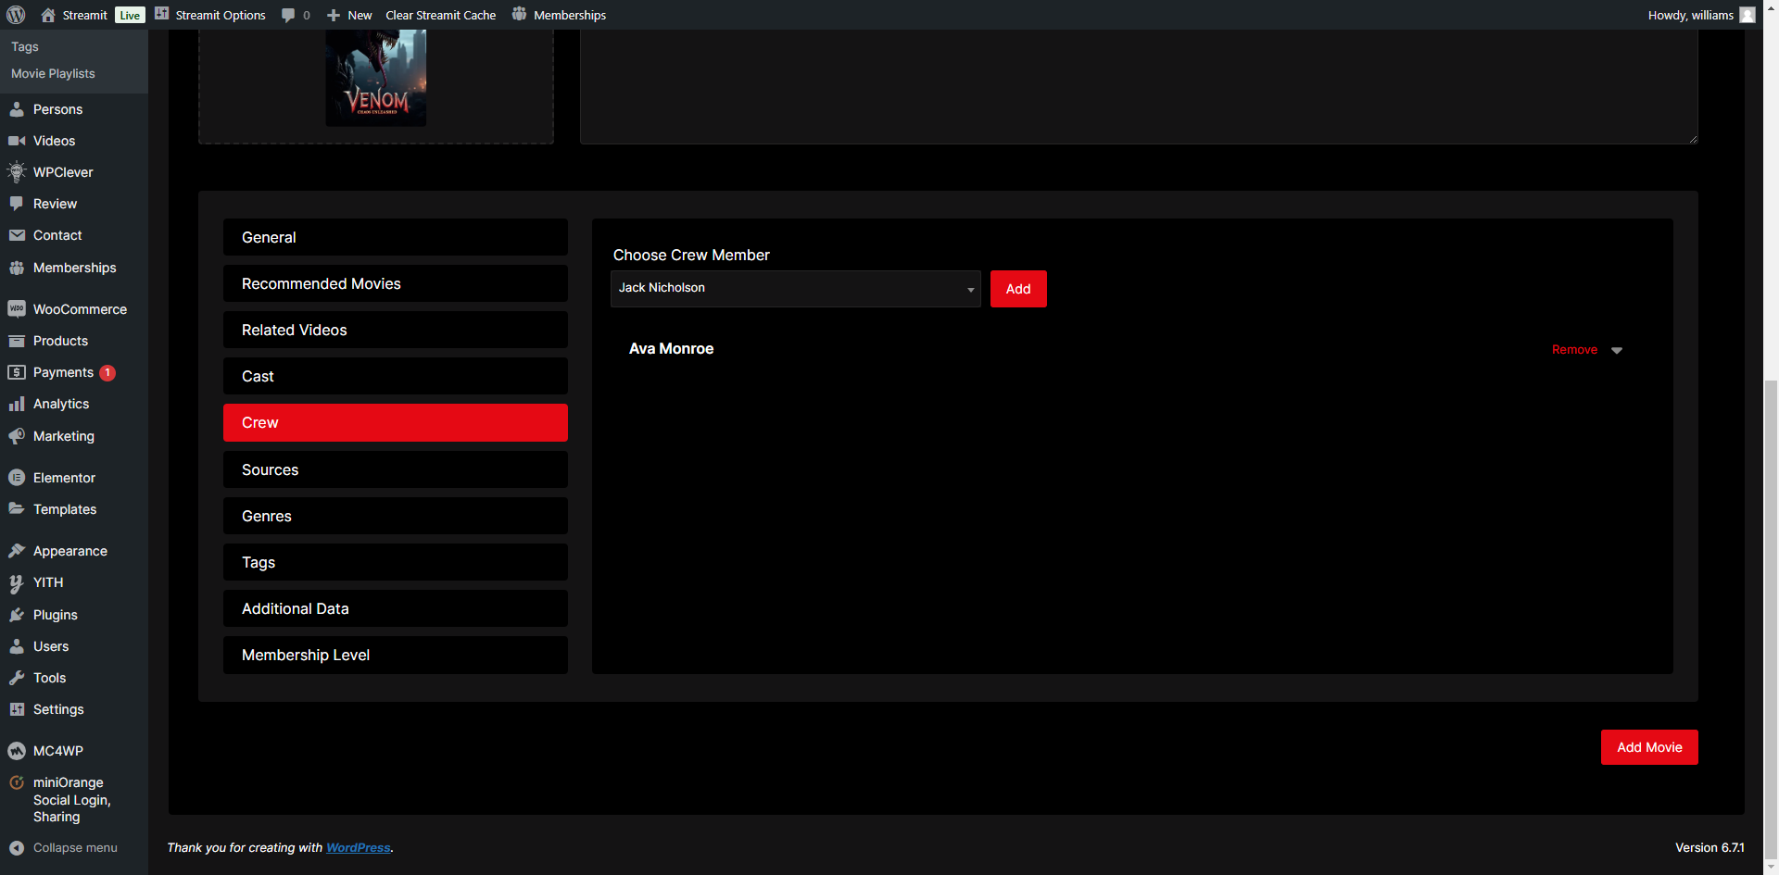Click the Plugins plug icon
Image resolution: width=1779 pixels, height=875 pixels.
17,615
